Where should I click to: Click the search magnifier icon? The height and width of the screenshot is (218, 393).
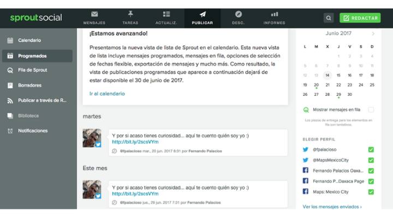tap(329, 18)
